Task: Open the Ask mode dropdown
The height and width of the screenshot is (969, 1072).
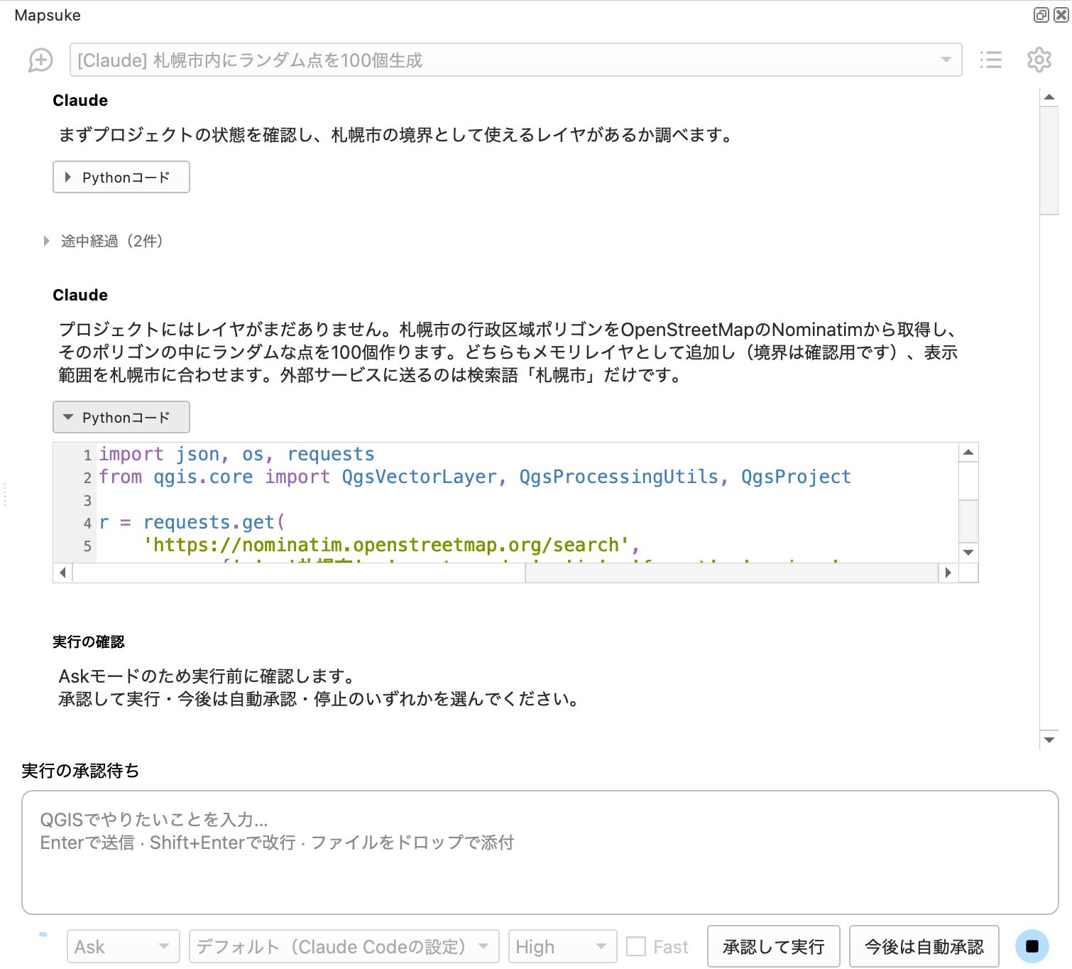Action: 124,946
